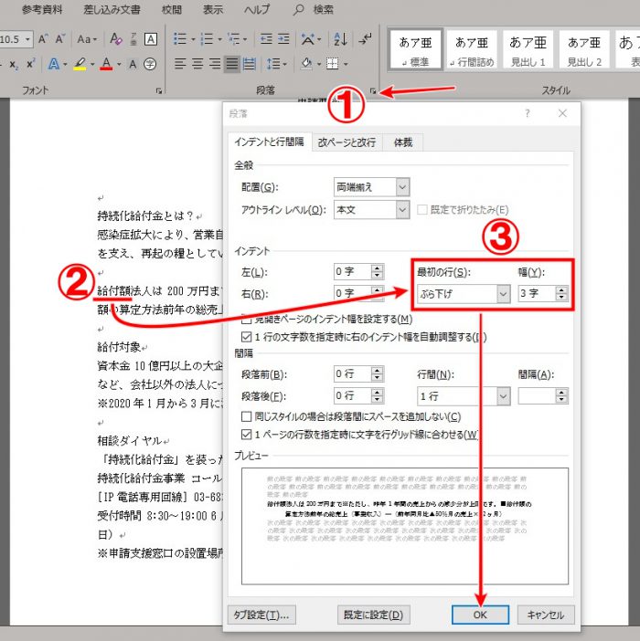Image resolution: width=640 pixels, height=641 pixels.
Task: Click the Sort A-Z icon
Action: click(340, 39)
